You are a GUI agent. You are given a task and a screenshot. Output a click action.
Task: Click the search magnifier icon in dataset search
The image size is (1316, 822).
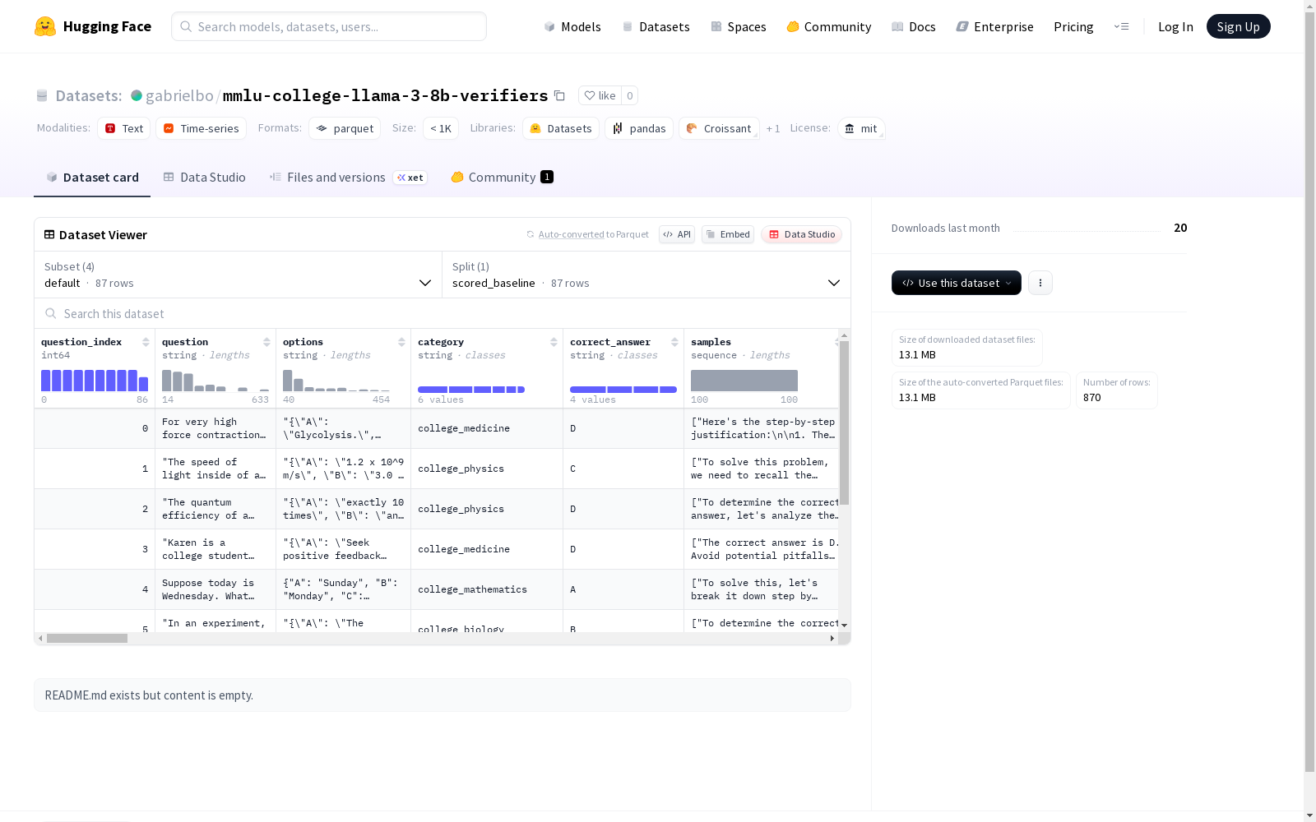51,314
